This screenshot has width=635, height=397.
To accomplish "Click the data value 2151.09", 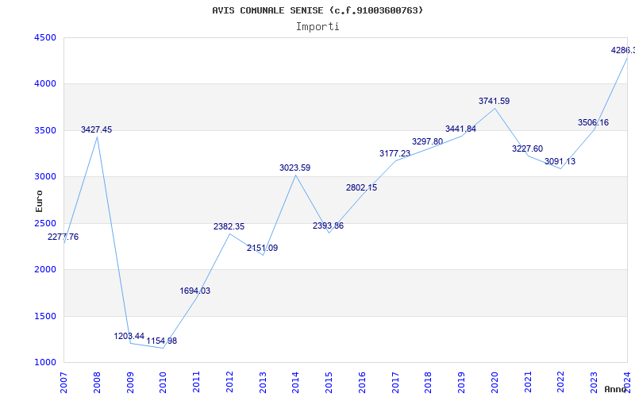I will tap(263, 249).
